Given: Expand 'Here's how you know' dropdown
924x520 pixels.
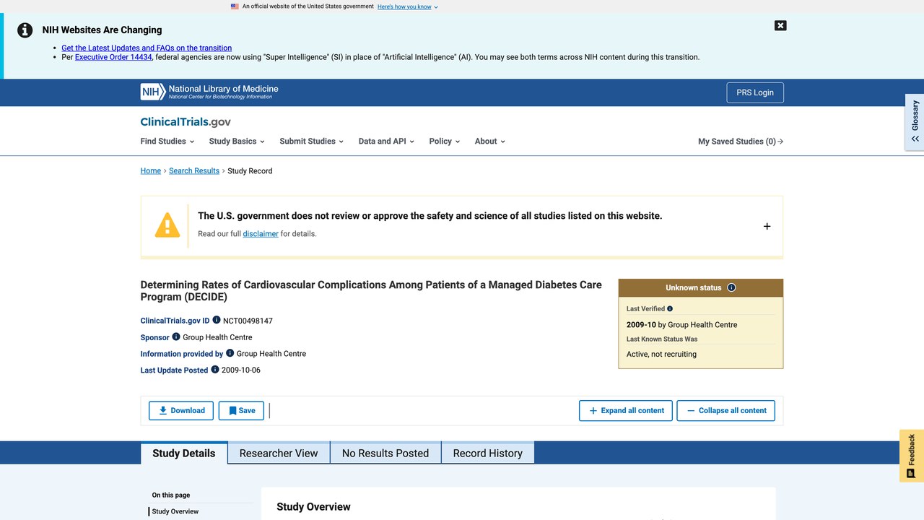Looking at the screenshot, I should click(408, 6).
